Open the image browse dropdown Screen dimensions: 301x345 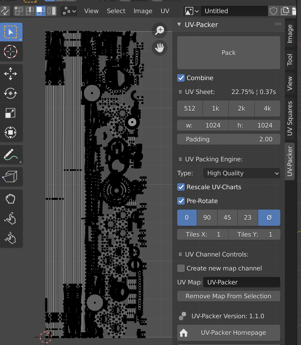[x=192, y=11]
